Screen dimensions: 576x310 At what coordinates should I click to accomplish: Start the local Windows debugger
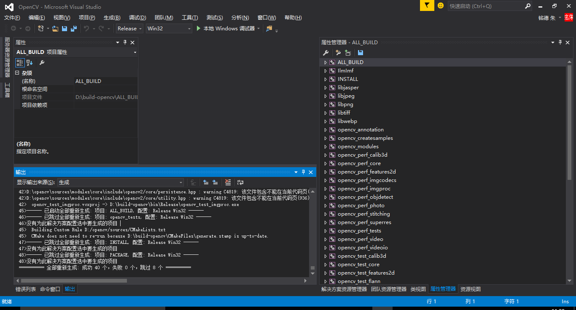click(x=225, y=29)
